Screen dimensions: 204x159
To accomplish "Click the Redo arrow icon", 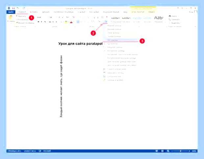I will [x=24, y=8].
